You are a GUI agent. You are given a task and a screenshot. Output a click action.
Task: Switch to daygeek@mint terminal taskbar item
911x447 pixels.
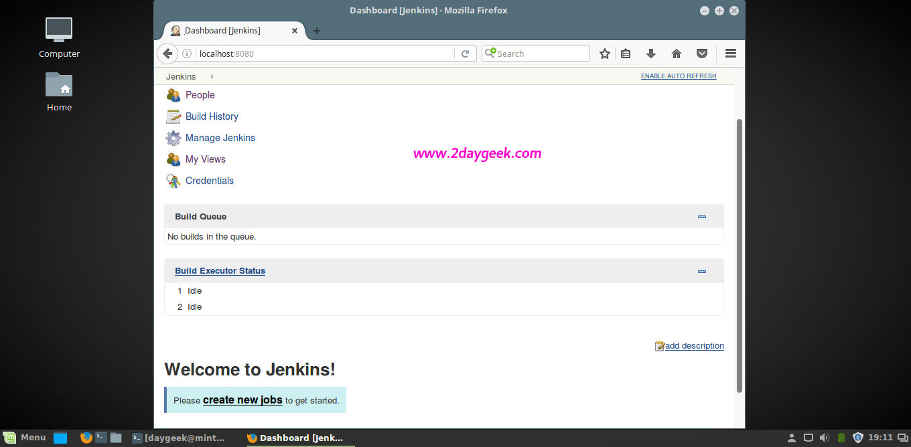tap(179, 438)
